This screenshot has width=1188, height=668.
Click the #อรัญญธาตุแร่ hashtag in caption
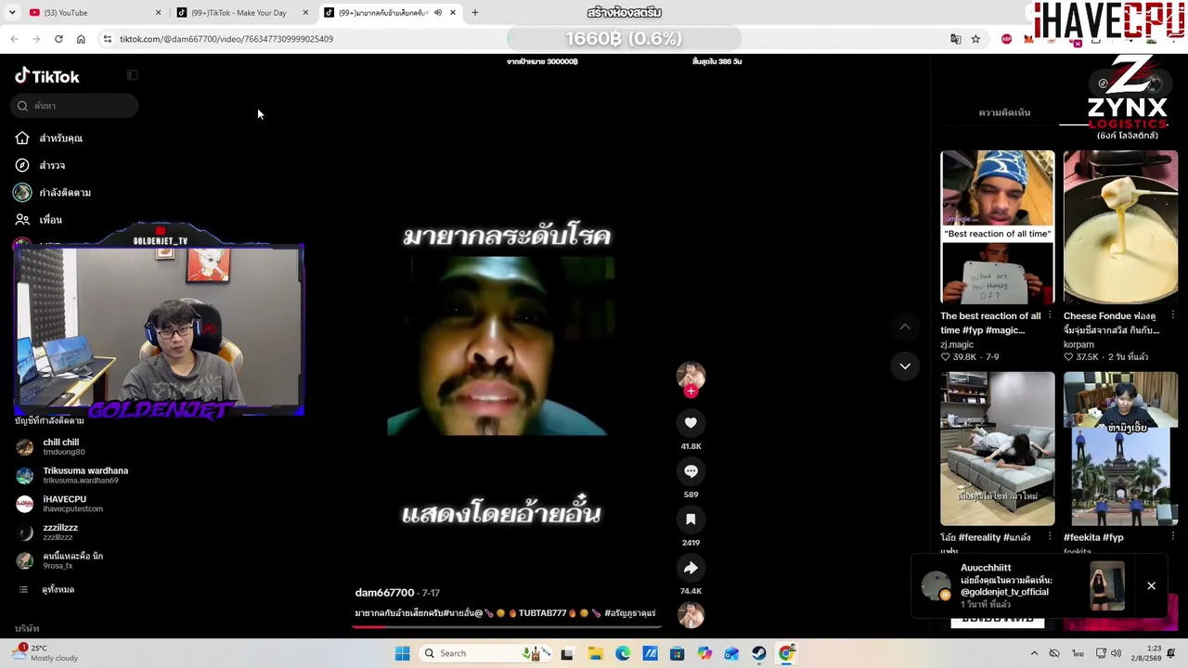(x=629, y=613)
